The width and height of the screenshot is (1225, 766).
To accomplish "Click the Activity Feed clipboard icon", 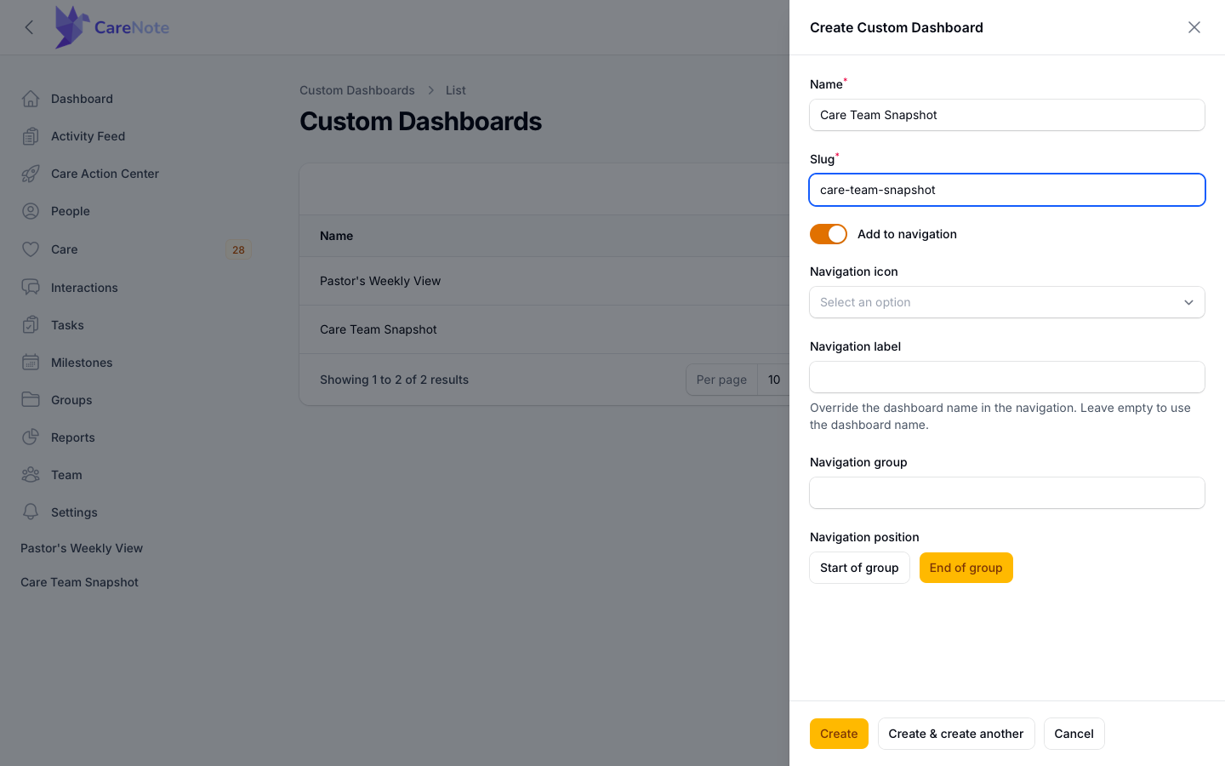I will pyautogui.click(x=31, y=136).
